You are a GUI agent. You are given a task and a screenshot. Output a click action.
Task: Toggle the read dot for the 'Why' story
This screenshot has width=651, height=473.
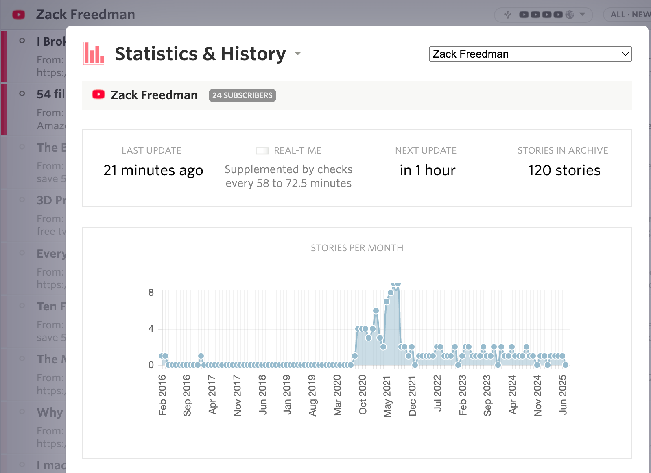[x=22, y=412]
